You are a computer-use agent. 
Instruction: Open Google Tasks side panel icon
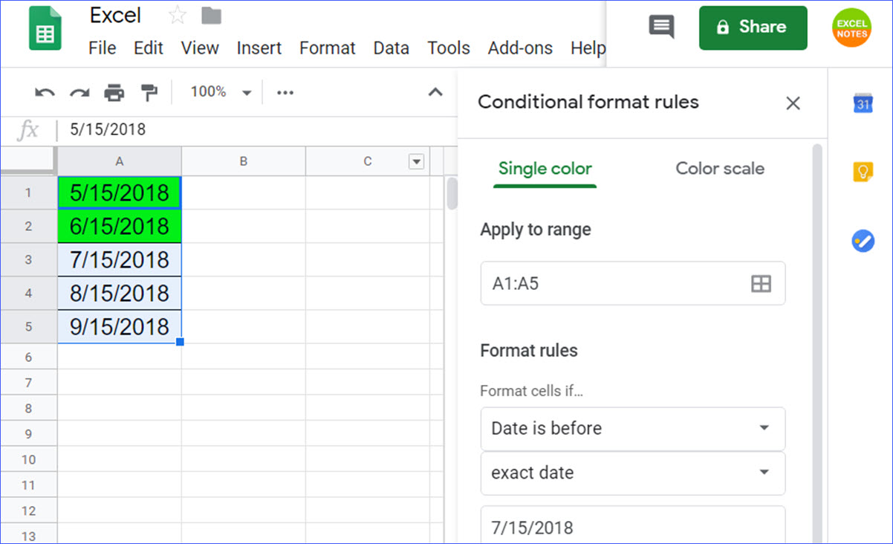coord(863,241)
